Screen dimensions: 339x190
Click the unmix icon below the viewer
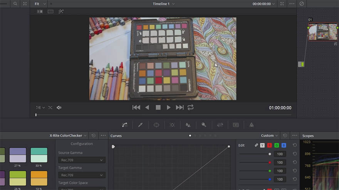(50, 107)
